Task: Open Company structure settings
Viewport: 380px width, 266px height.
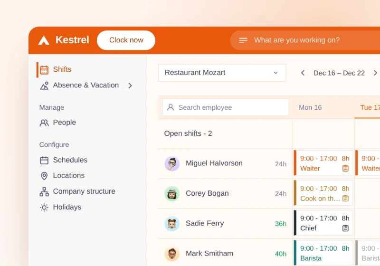Action: (84, 191)
